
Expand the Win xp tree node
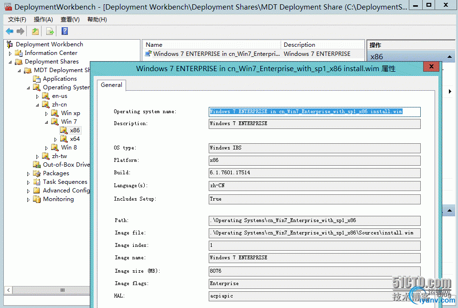coord(47,113)
